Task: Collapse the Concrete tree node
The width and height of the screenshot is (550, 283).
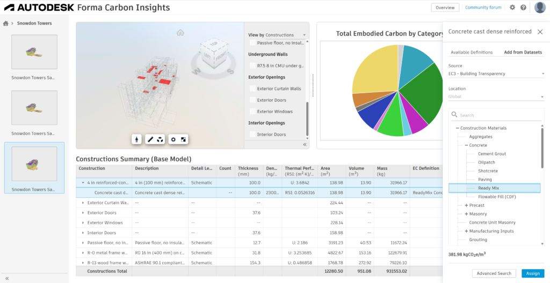Action: [467, 145]
